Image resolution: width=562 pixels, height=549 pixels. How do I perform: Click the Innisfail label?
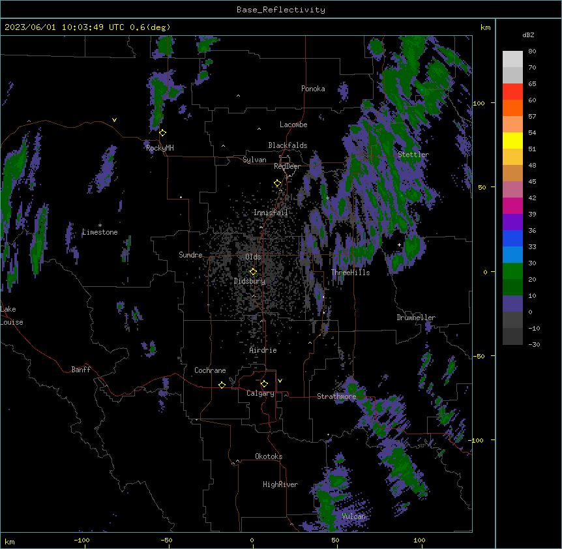271,213
